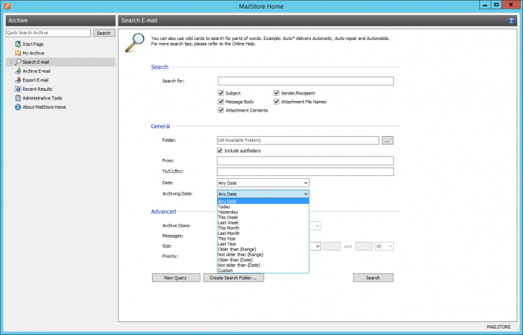Click the Search E-mail magnifier icon in sidebar
This screenshot has width=523, height=335.
coord(18,62)
